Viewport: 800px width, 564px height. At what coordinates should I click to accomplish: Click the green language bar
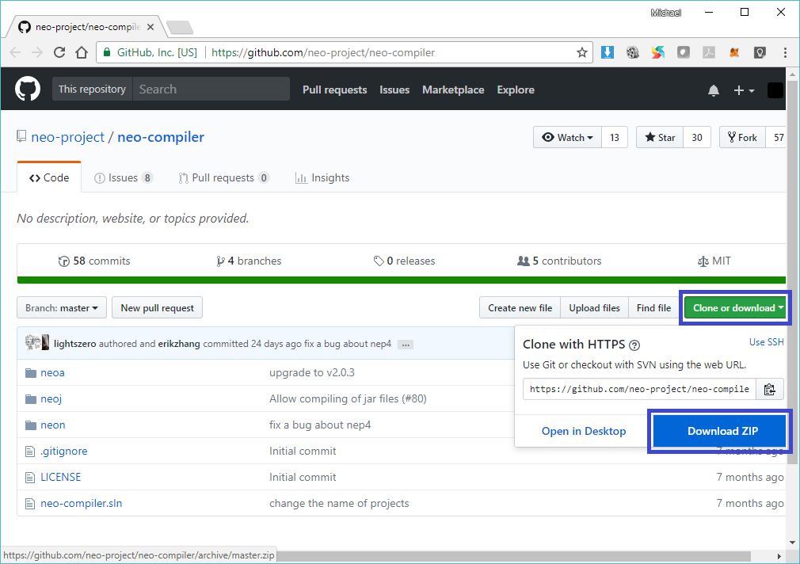click(401, 280)
